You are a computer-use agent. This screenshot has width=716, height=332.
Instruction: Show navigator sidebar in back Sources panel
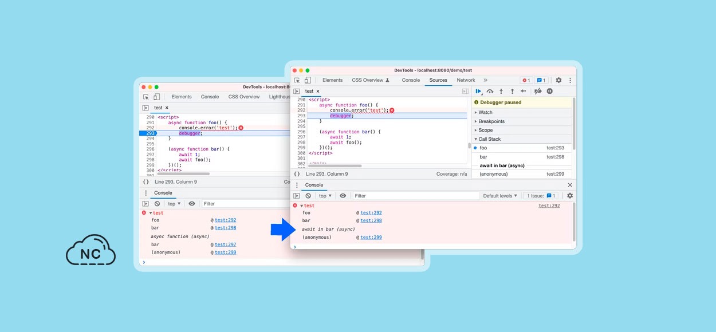pyautogui.click(x=145, y=108)
